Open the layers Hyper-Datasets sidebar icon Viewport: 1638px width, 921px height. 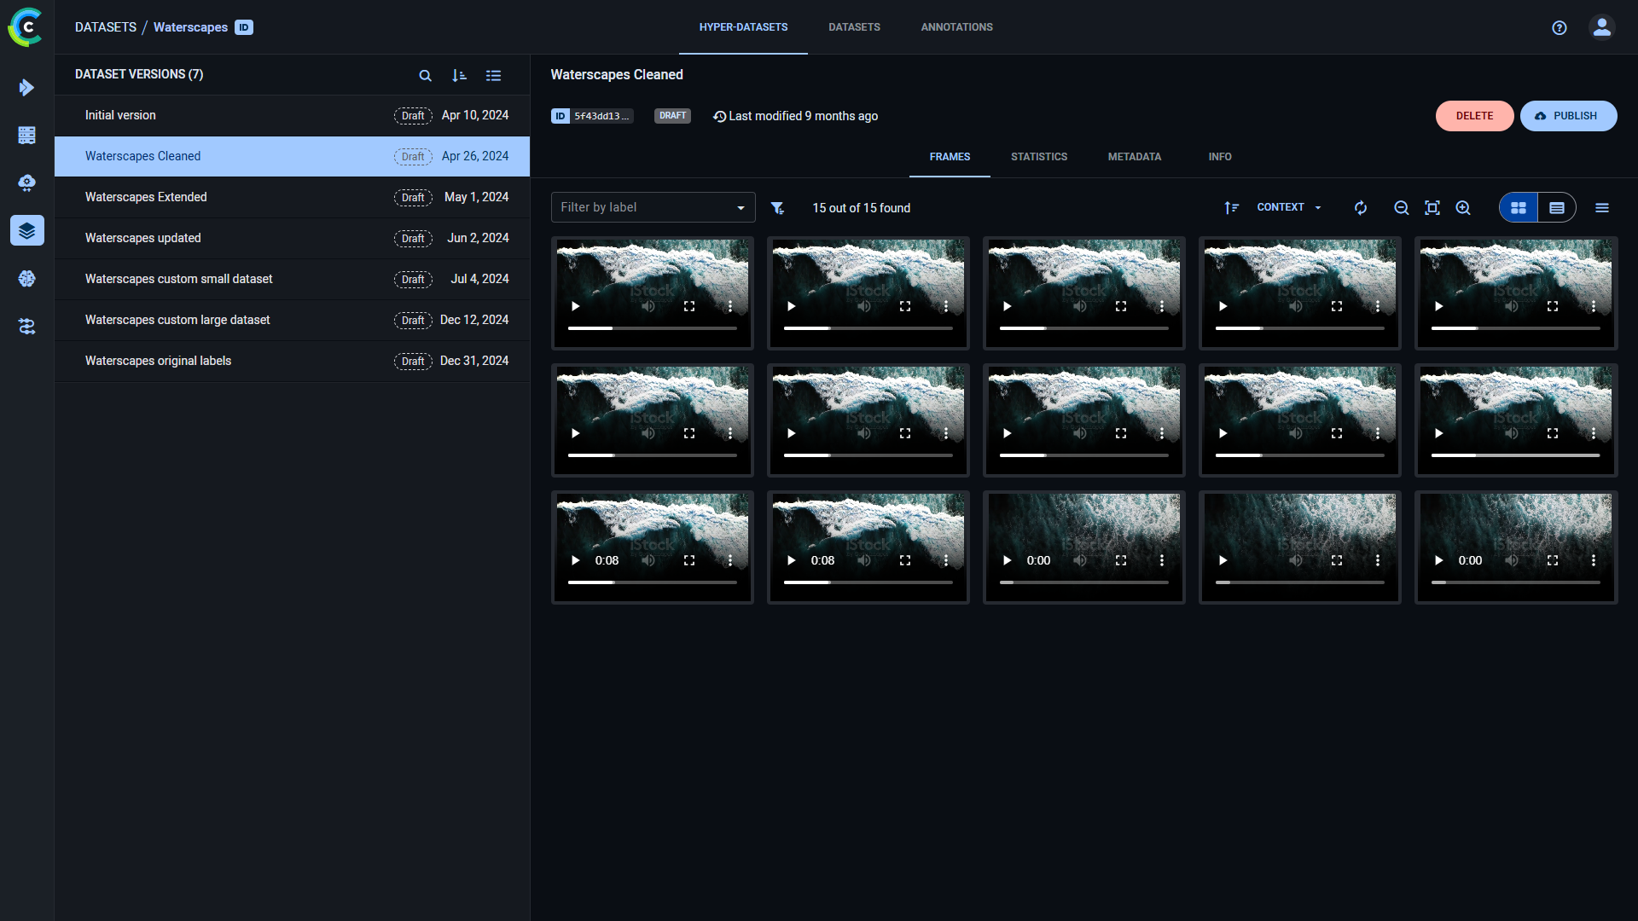coord(27,230)
